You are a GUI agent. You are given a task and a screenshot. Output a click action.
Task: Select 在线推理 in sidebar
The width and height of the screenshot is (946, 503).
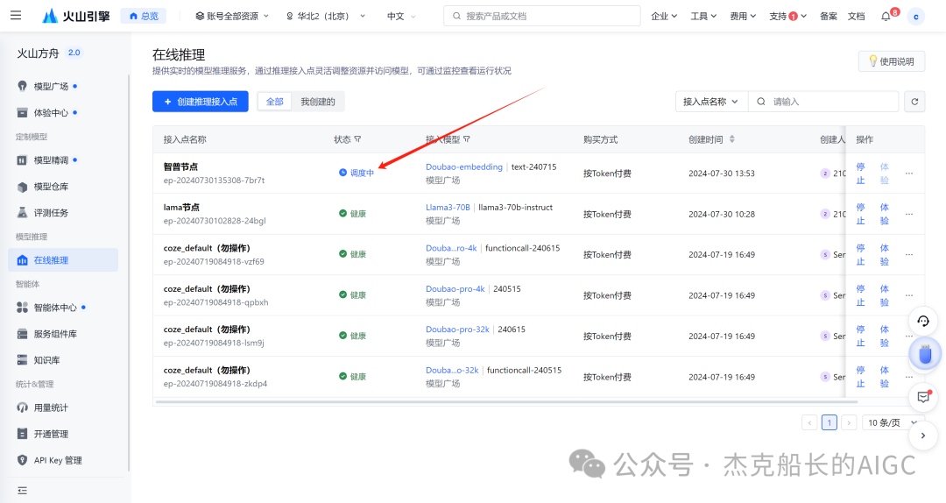[x=63, y=260]
